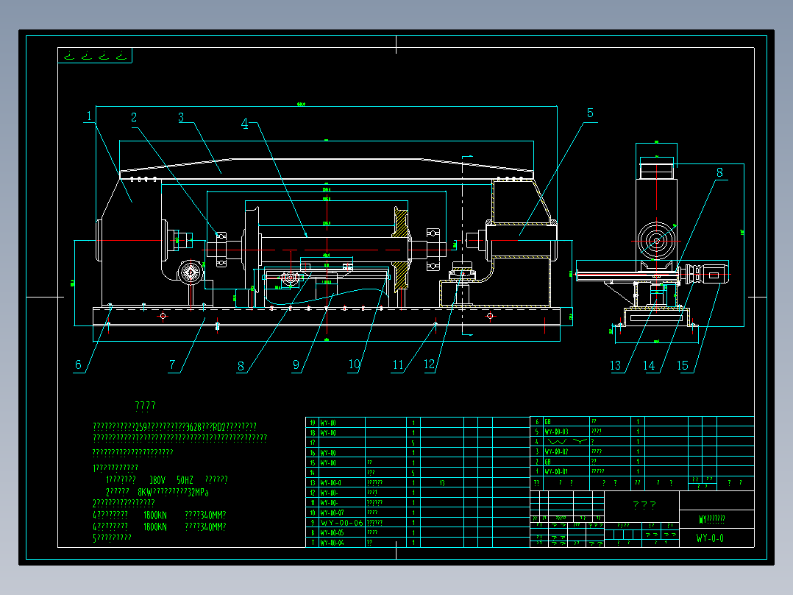793x595 pixels.
Task: Click part callout number 13 under side view
Action: pos(616,365)
